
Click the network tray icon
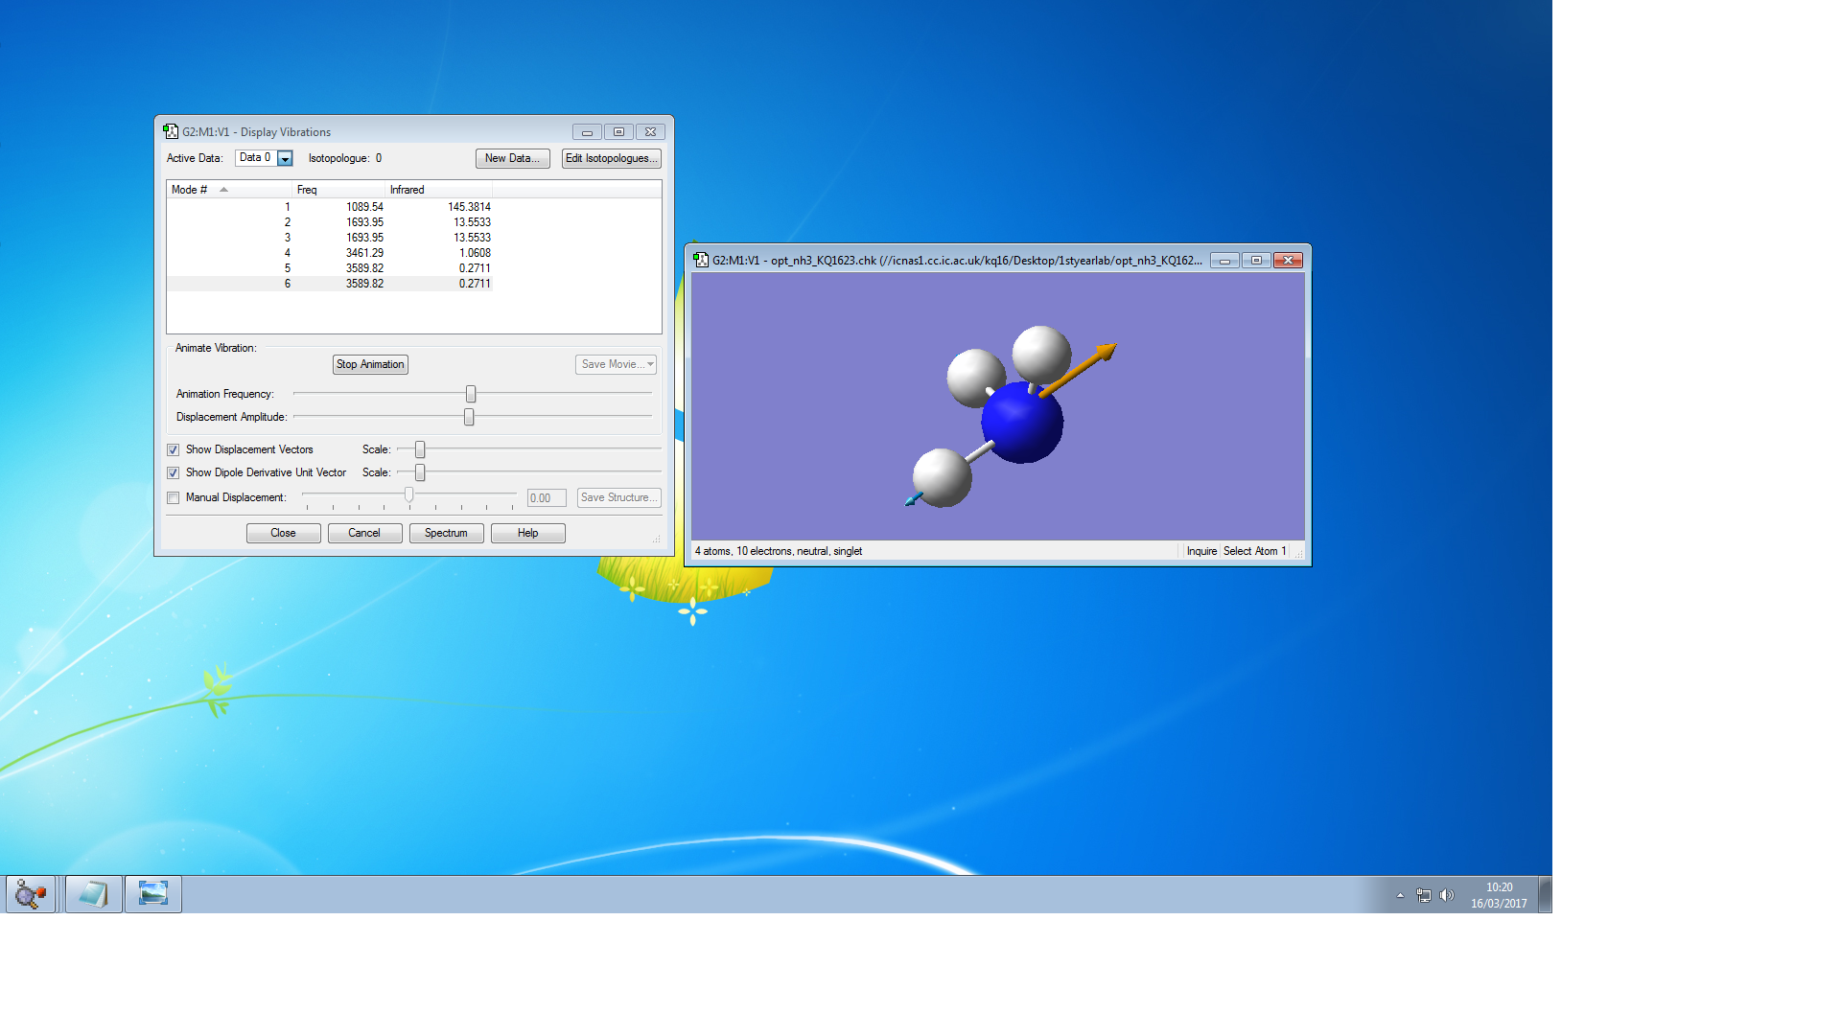(1424, 895)
